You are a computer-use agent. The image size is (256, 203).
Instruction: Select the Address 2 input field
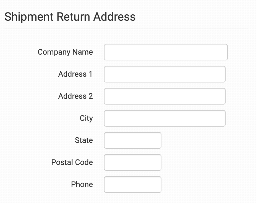(164, 96)
